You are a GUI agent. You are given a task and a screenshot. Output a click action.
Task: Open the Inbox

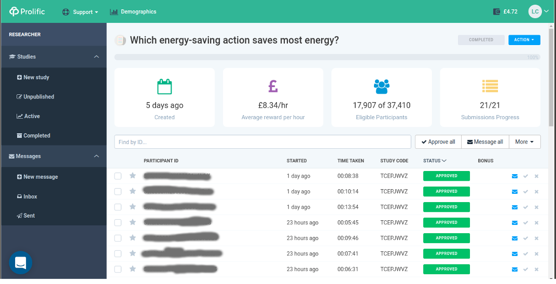(27, 196)
